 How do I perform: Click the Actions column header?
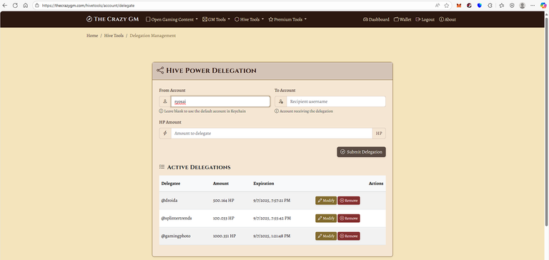tap(376, 184)
